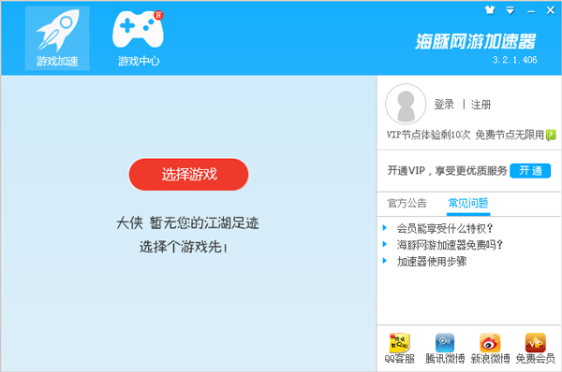Screen dimensions: 562x372
Task: Open the 游戏加速 rocket tab
Action: [x=57, y=38]
